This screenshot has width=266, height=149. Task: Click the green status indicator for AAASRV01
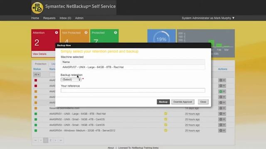tap(36, 114)
